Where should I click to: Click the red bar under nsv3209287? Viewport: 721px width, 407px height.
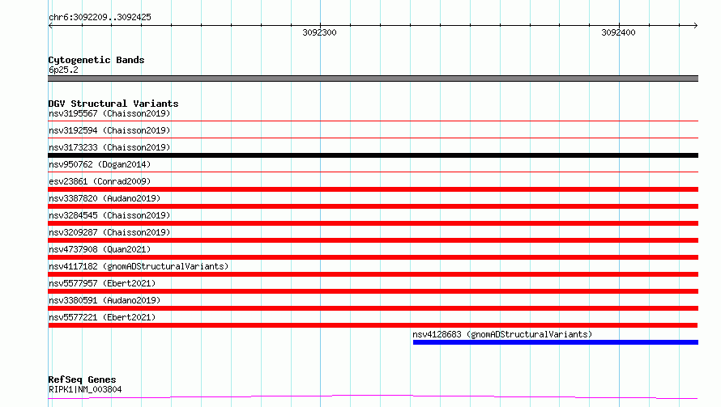(373, 240)
